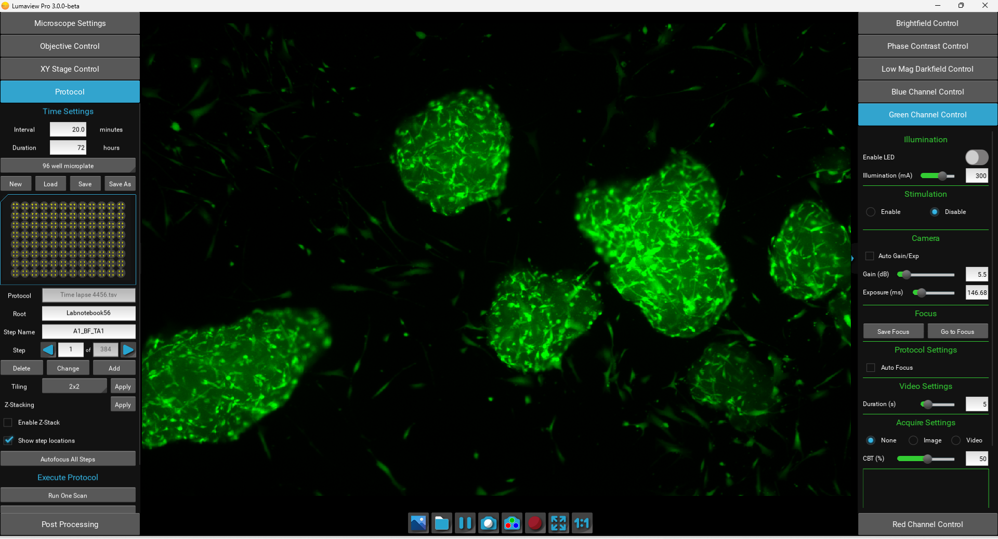Pause the live view stream
Viewport: 998px width, 539px height.
pyautogui.click(x=465, y=523)
